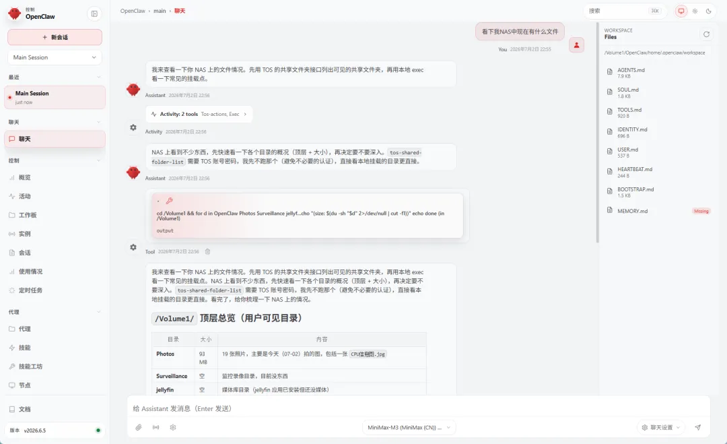Send message with paper plane icon
727x444 pixels.
tap(698, 427)
